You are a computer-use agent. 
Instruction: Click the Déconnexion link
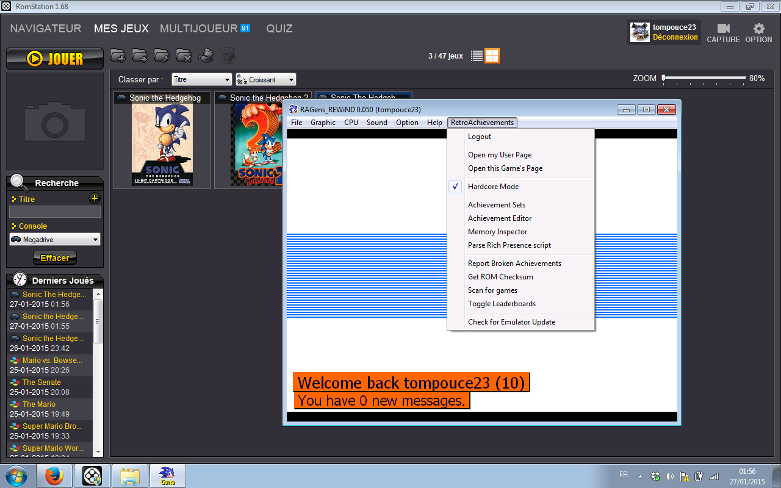(675, 37)
